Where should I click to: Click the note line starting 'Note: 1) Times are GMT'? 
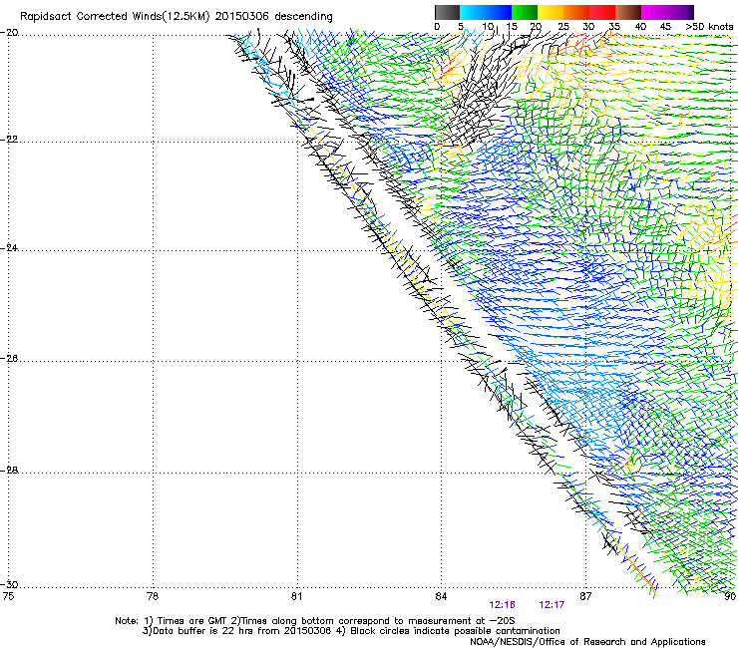pos(315,621)
